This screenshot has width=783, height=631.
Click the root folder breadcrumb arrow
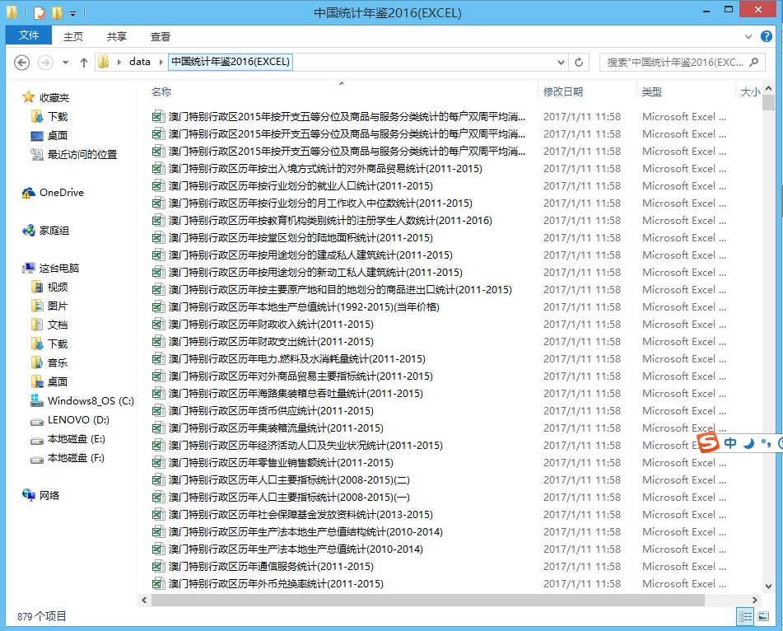119,62
